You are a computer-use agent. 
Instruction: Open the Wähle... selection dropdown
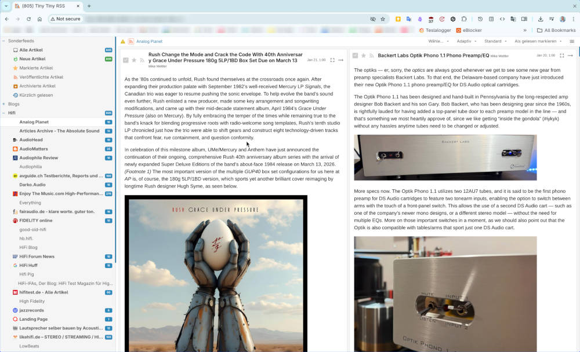point(438,42)
